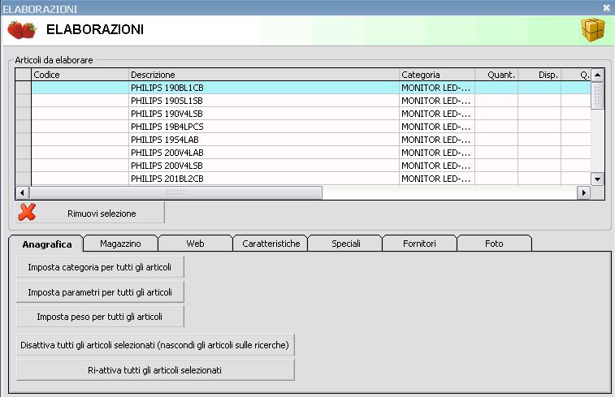
Task: Sort by the Codice column header
Action: coord(80,75)
